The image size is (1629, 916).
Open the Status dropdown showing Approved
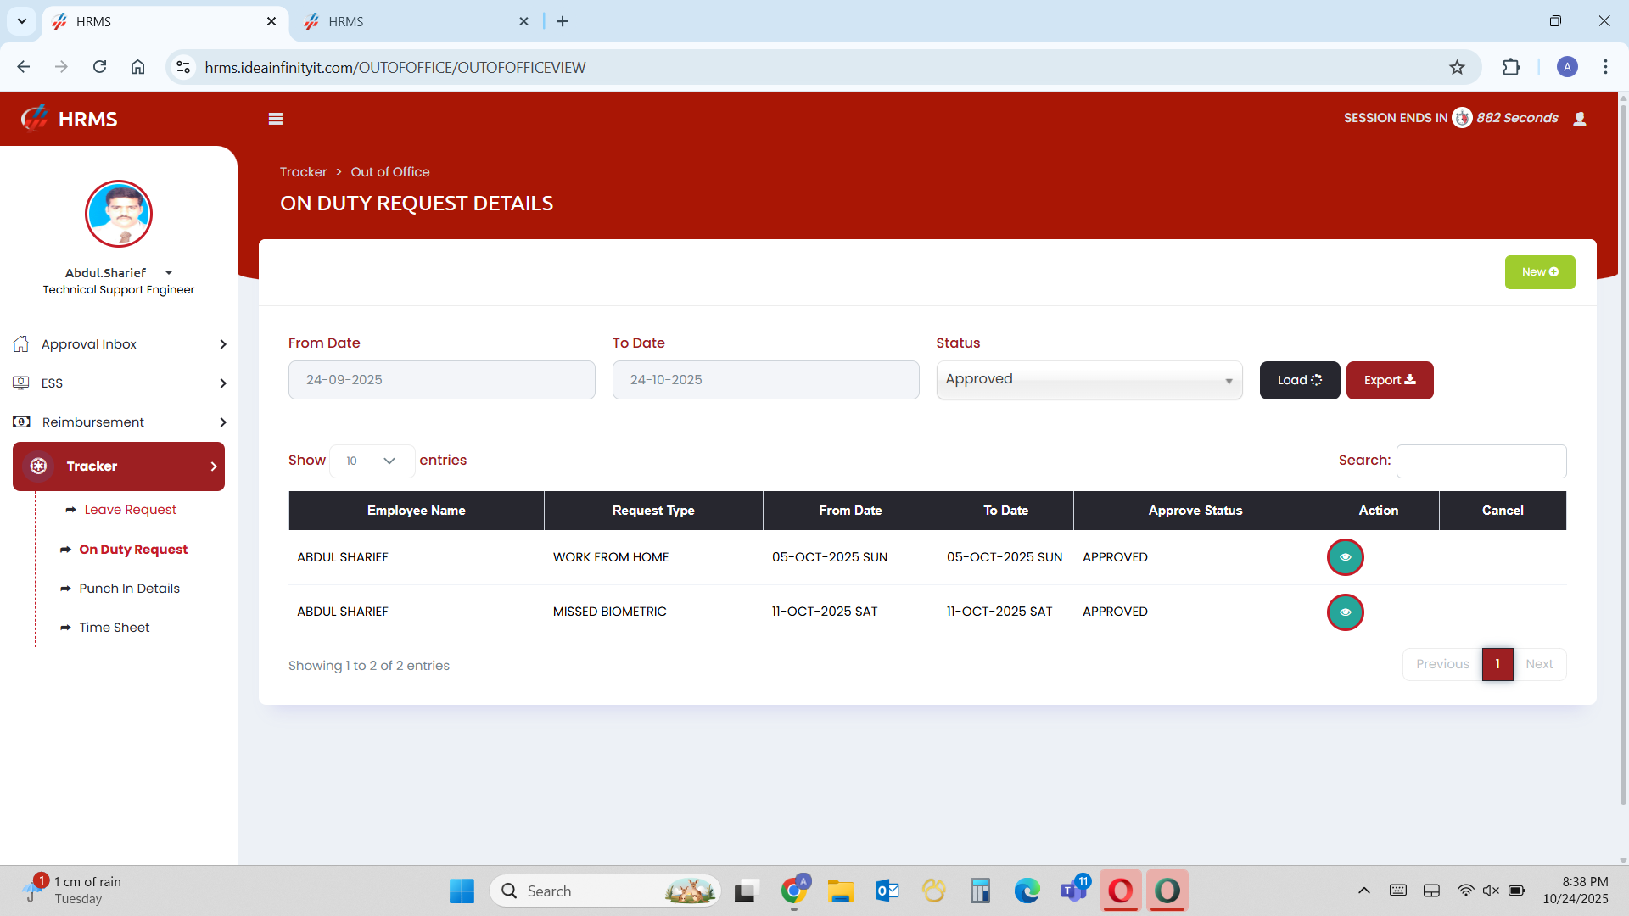click(1089, 380)
